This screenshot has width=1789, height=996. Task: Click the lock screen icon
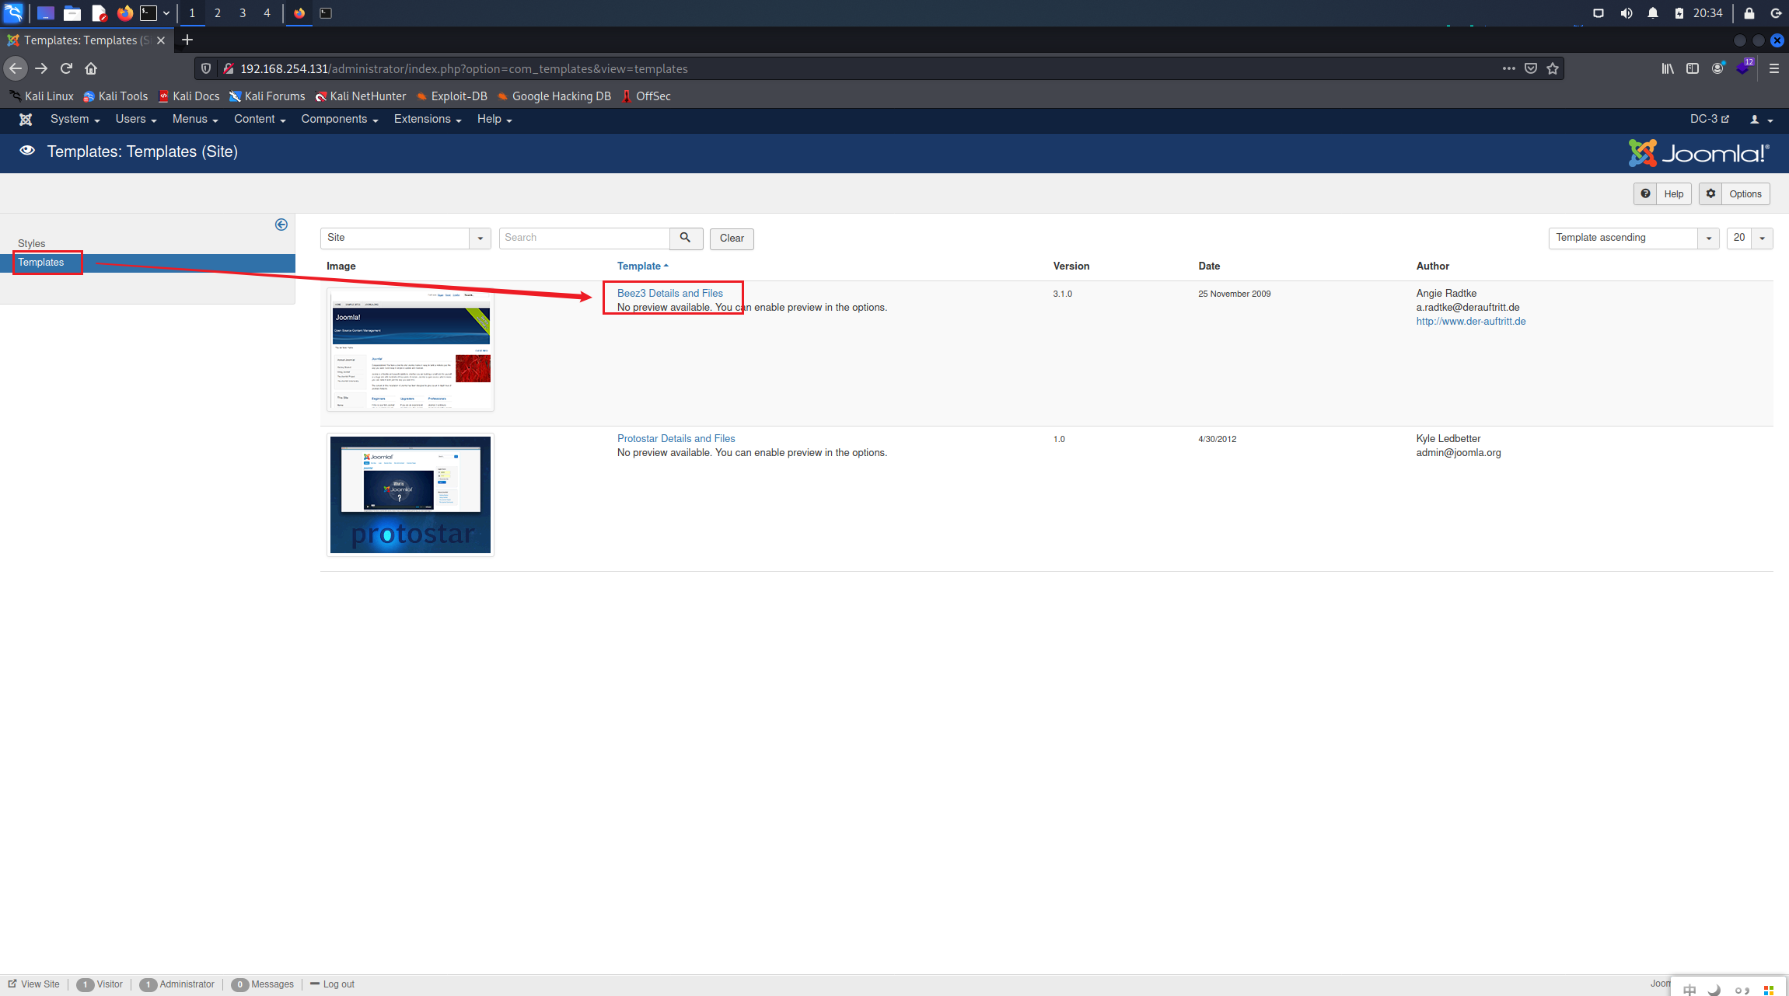tap(1749, 13)
